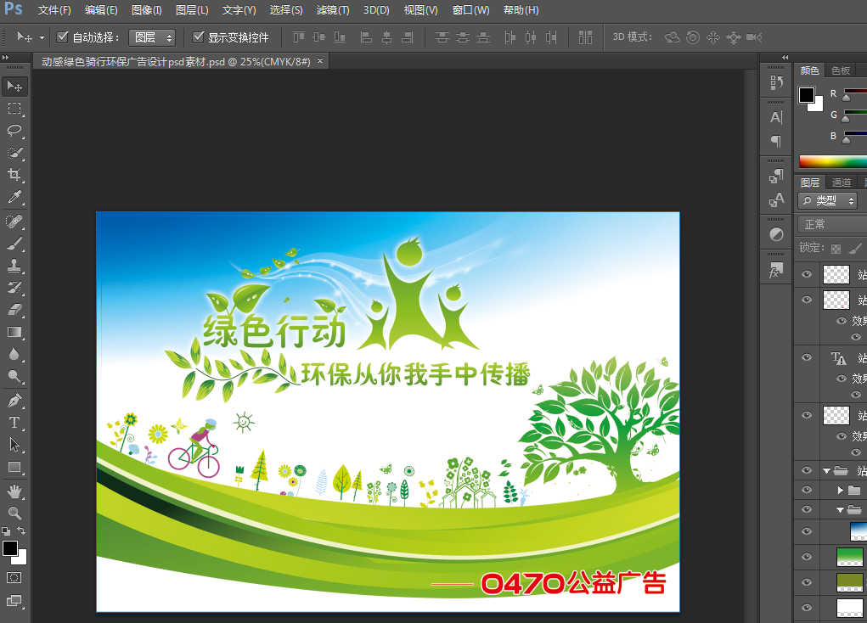Open the Character panel icon

pos(776,117)
